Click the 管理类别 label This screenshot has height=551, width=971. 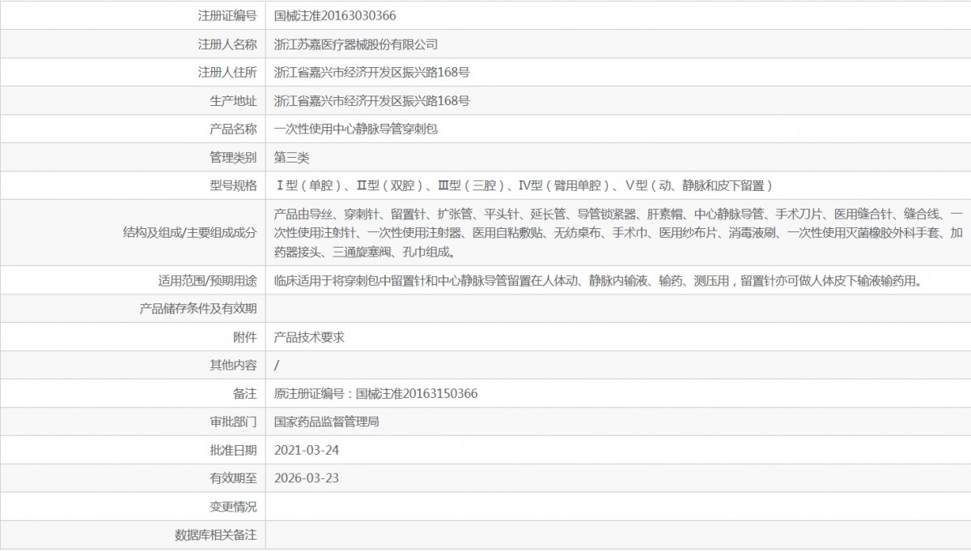coord(233,157)
